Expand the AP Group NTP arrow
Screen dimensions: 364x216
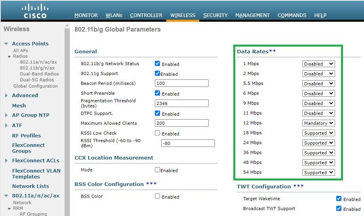tap(6, 115)
